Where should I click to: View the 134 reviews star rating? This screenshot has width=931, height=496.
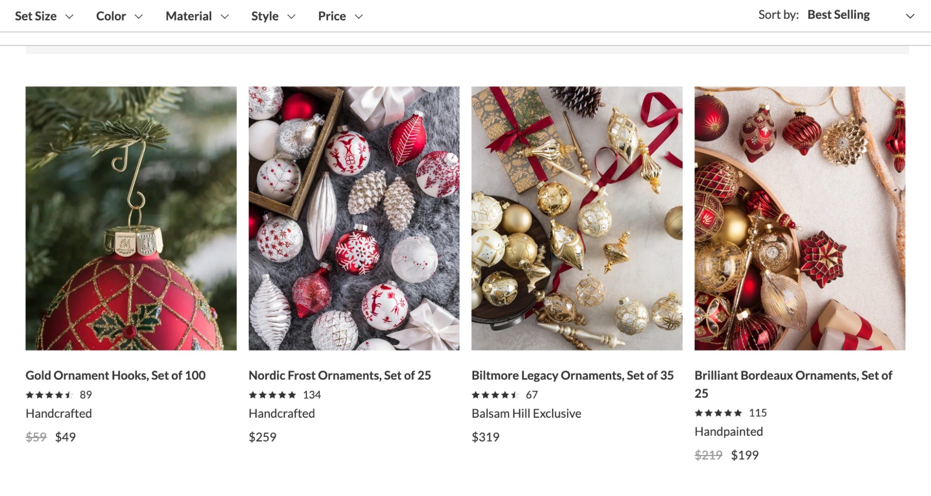point(272,395)
